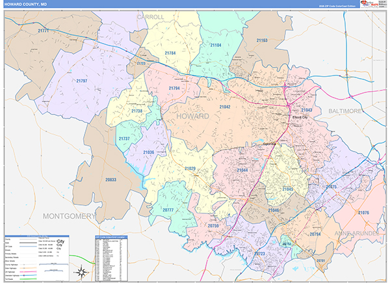Select ZIP code label 21723

coord(141,64)
